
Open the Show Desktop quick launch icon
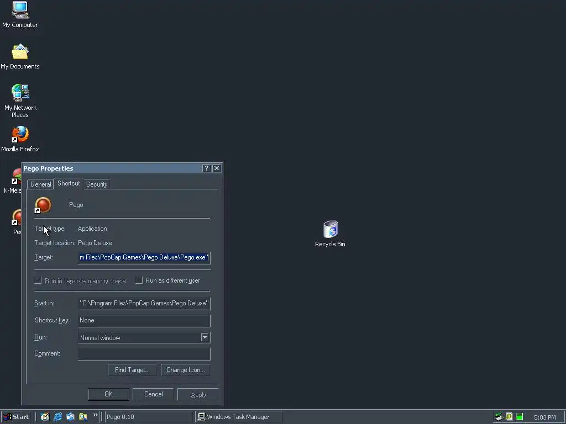45,417
